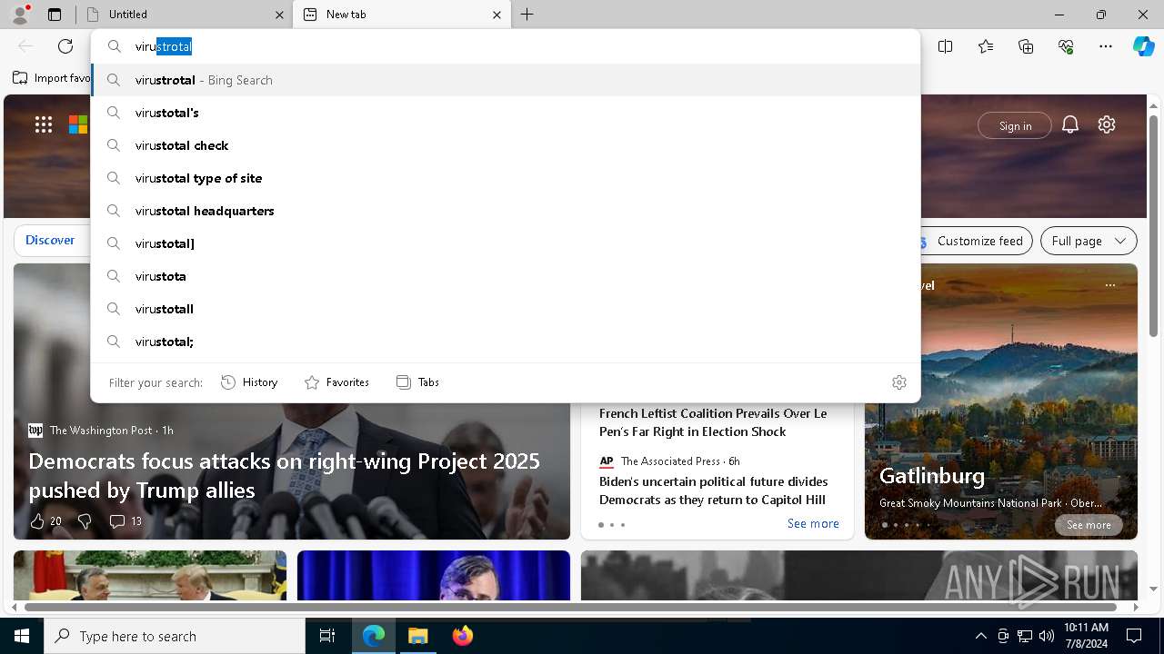Select the virustotal; suggestion
The image size is (1164, 654).
point(506,342)
